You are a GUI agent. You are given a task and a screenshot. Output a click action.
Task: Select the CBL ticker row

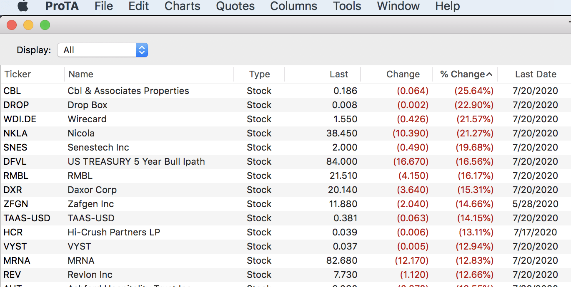(x=285, y=91)
